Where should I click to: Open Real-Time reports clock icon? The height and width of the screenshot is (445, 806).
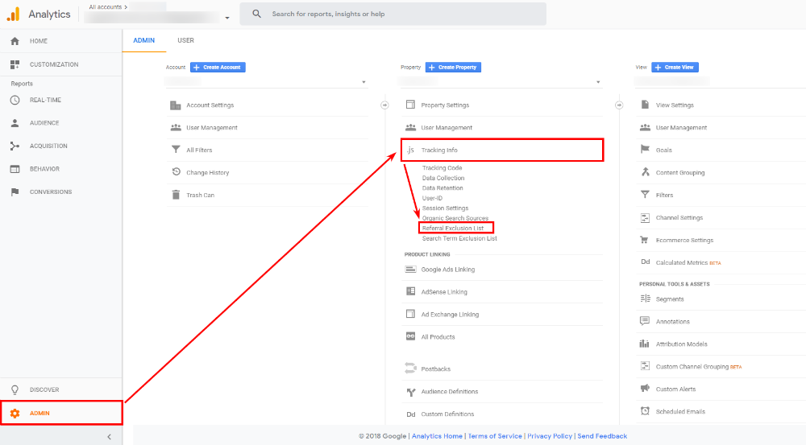pyautogui.click(x=15, y=100)
